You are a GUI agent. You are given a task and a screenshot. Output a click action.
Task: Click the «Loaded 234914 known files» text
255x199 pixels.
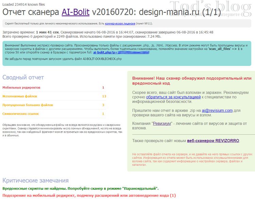click(x=23, y=4)
